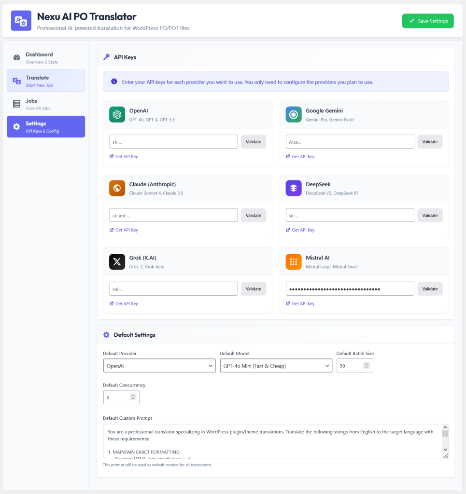Click the info icon in the blue notice

click(114, 82)
